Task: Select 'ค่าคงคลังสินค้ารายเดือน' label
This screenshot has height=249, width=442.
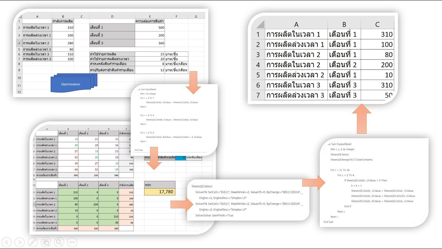Action: (x=112, y=64)
